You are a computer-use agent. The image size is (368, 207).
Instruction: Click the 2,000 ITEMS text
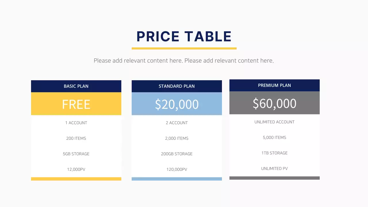pyautogui.click(x=177, y=138)
